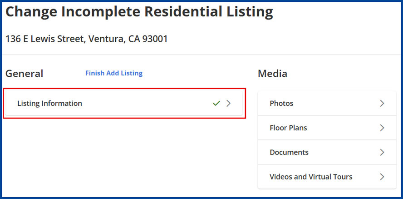403x199 pixels.
Task: Click the arrow icon next to Documents
Action: point(382,153)
